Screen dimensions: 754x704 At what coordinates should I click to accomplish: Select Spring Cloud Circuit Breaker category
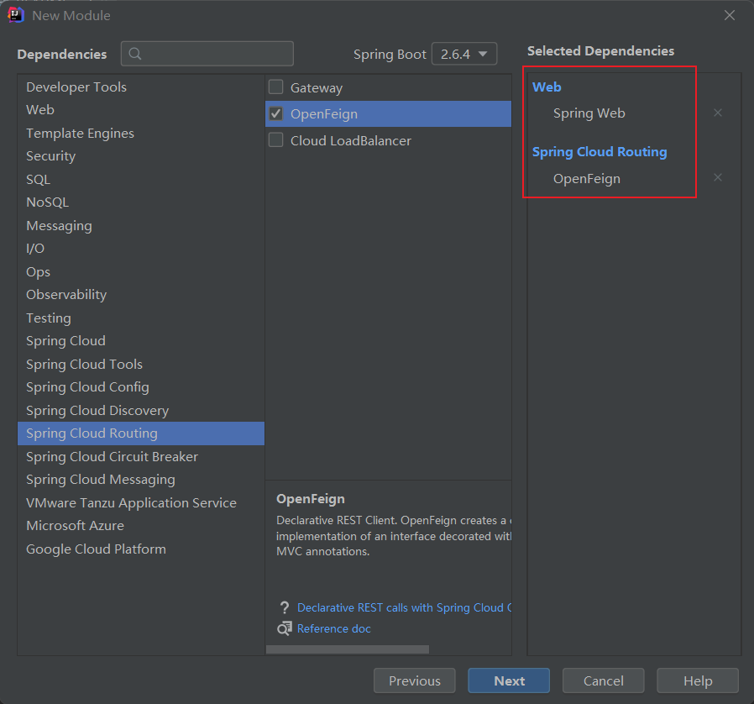click(x=141, y=457)
